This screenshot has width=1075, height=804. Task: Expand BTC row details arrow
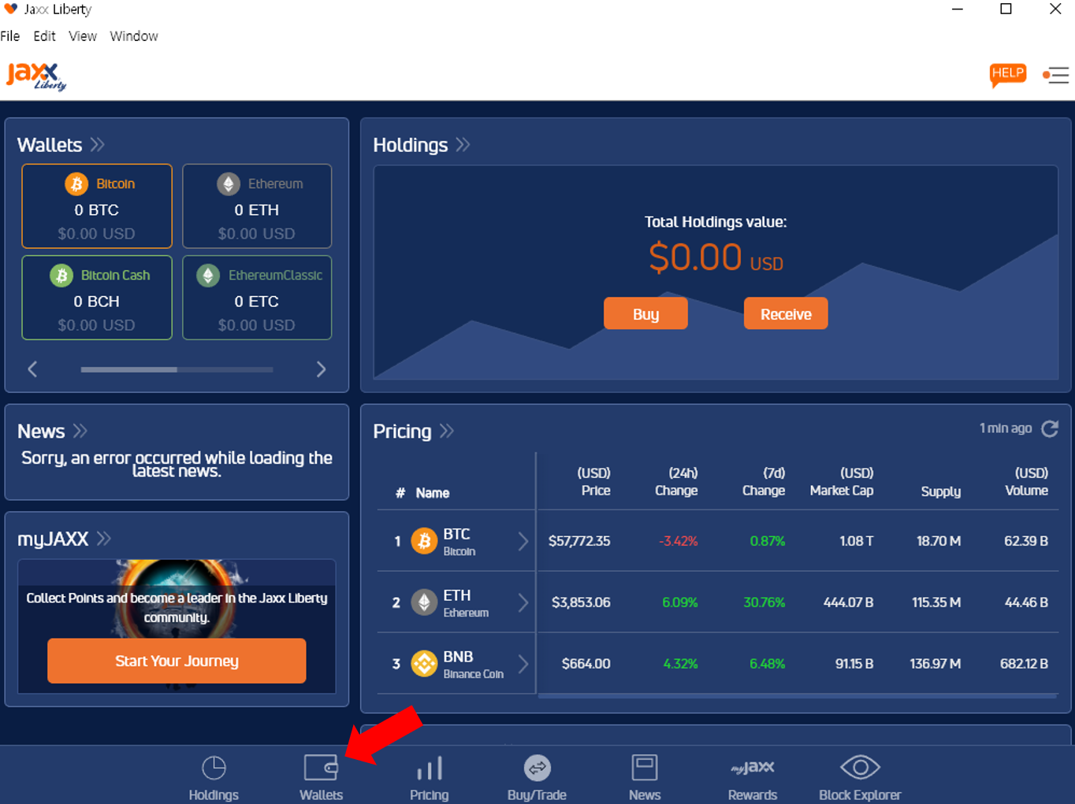pyautogui.click(x=523, y=541)
